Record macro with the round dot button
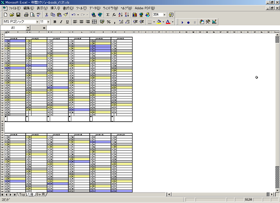The height and width of the screenshot is (203, 280). pyautogui.click(x=188, y=22)
